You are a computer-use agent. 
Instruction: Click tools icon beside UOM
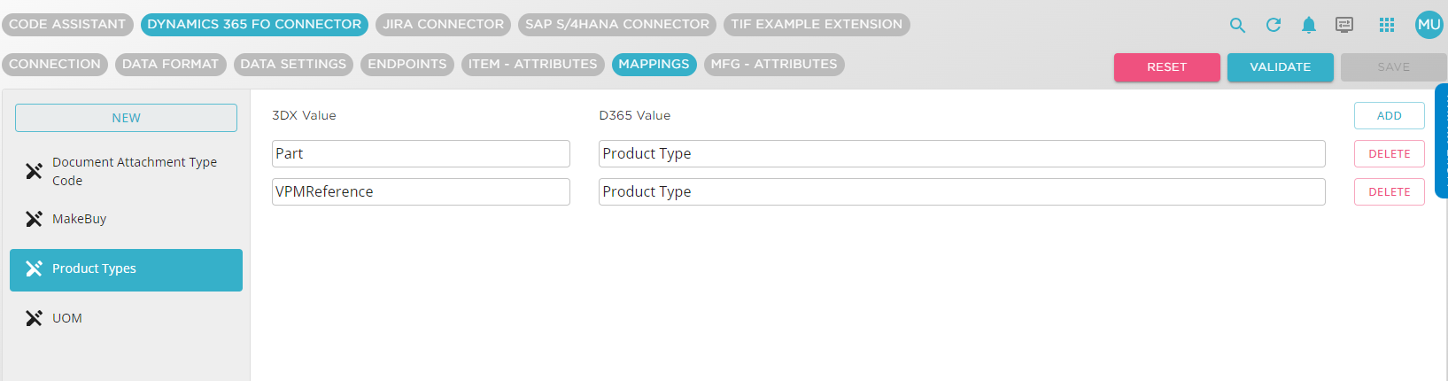(34, 318)
